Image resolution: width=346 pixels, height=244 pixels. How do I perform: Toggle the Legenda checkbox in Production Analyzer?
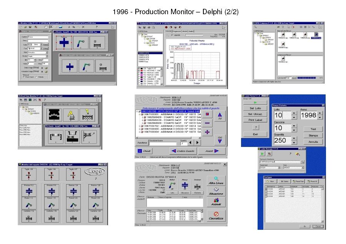pos(172,35)
